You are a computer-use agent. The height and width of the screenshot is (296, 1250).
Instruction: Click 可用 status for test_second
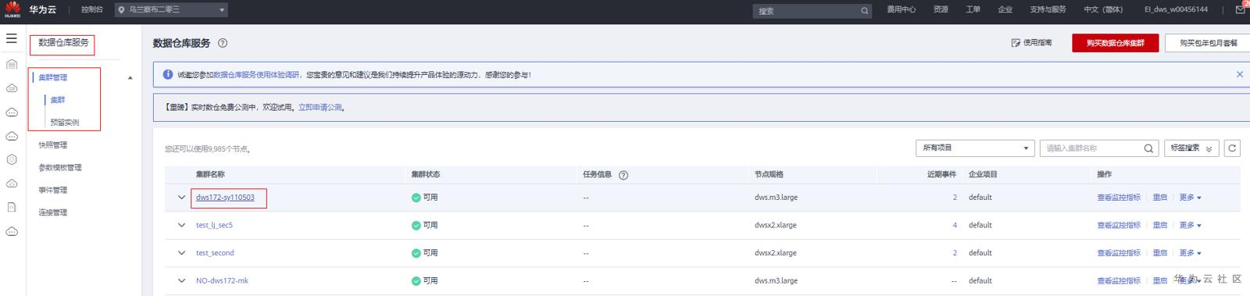tap(425, 253)
